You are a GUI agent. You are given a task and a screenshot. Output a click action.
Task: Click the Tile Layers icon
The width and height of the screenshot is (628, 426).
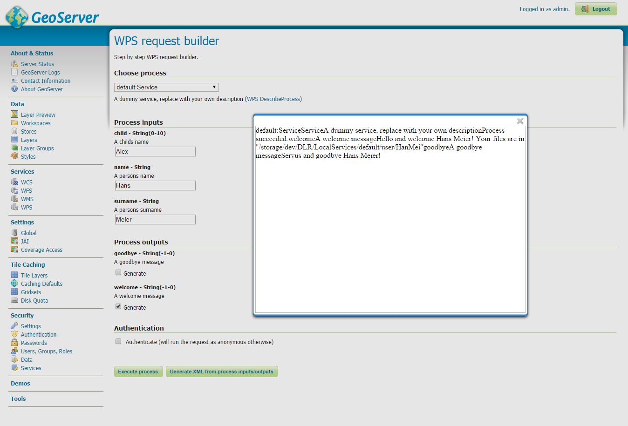[14, 275]
